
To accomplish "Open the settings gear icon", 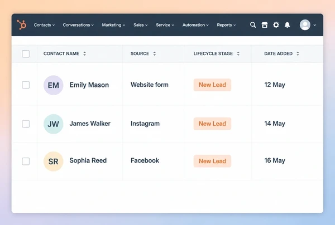I will pyautogui.click(x=276, y=25).
